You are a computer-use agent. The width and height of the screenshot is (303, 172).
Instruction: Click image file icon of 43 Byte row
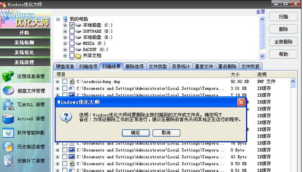[x=72, y=157]
